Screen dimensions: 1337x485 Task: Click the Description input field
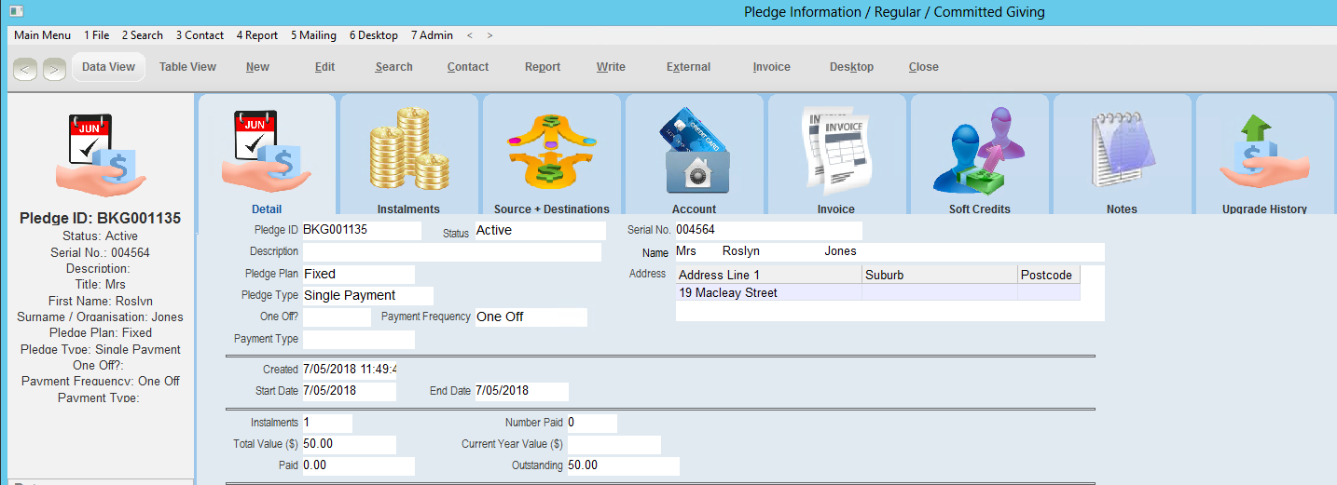point(451,252)
